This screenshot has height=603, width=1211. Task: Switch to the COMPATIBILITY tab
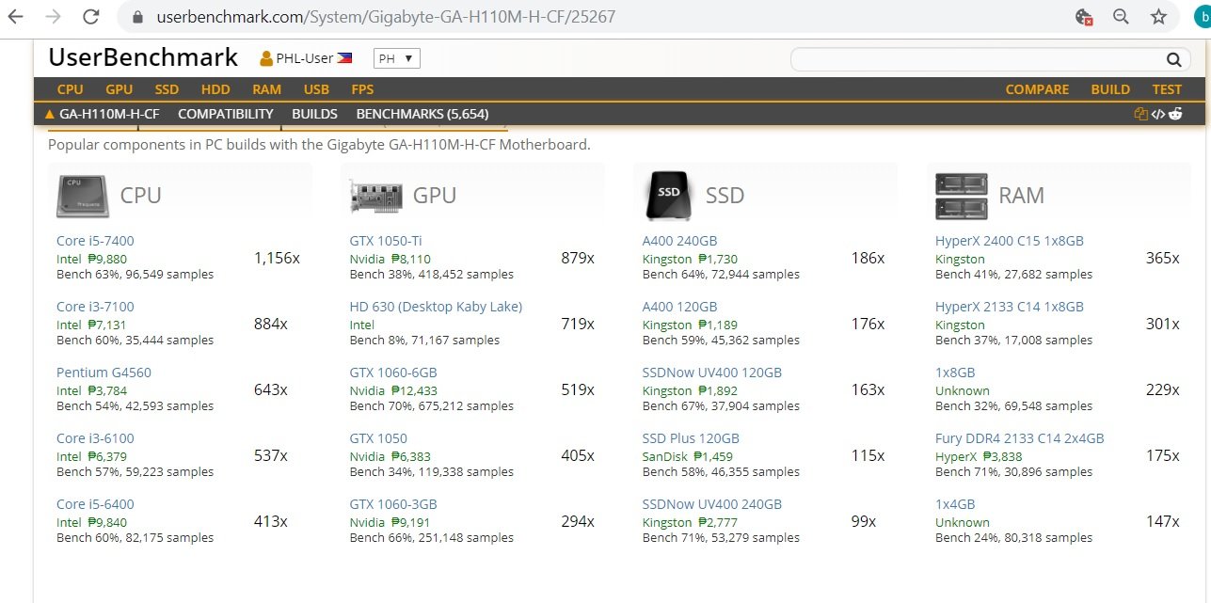[x=225, y=114]
